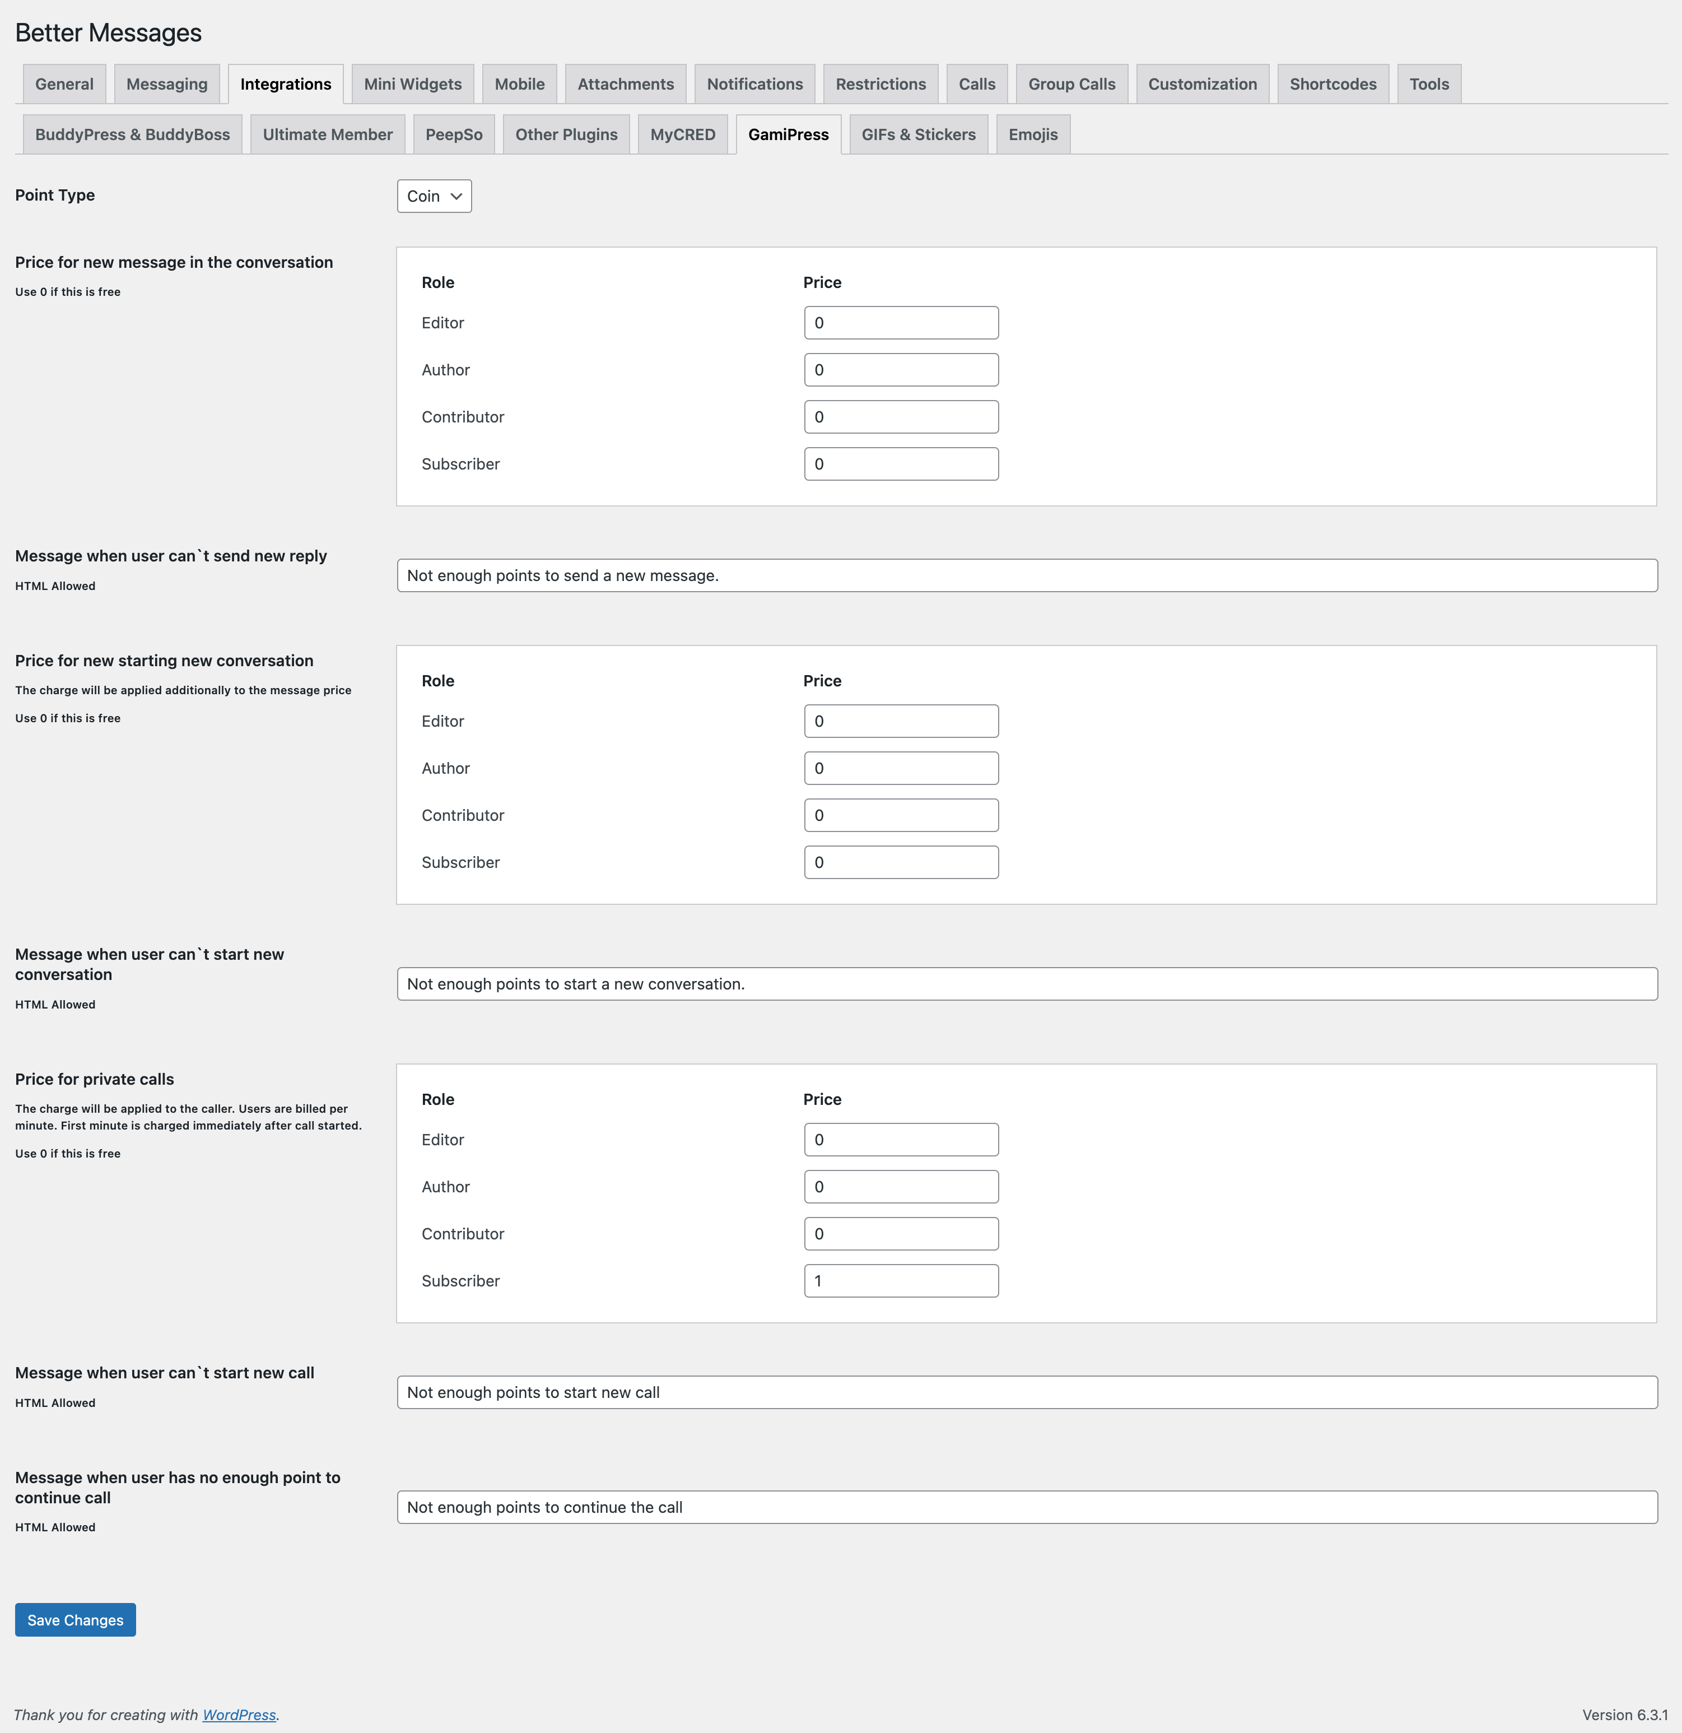Focus Author price field for new message
This screenshot has height=1733, width=1682.
tap(902, 370)
